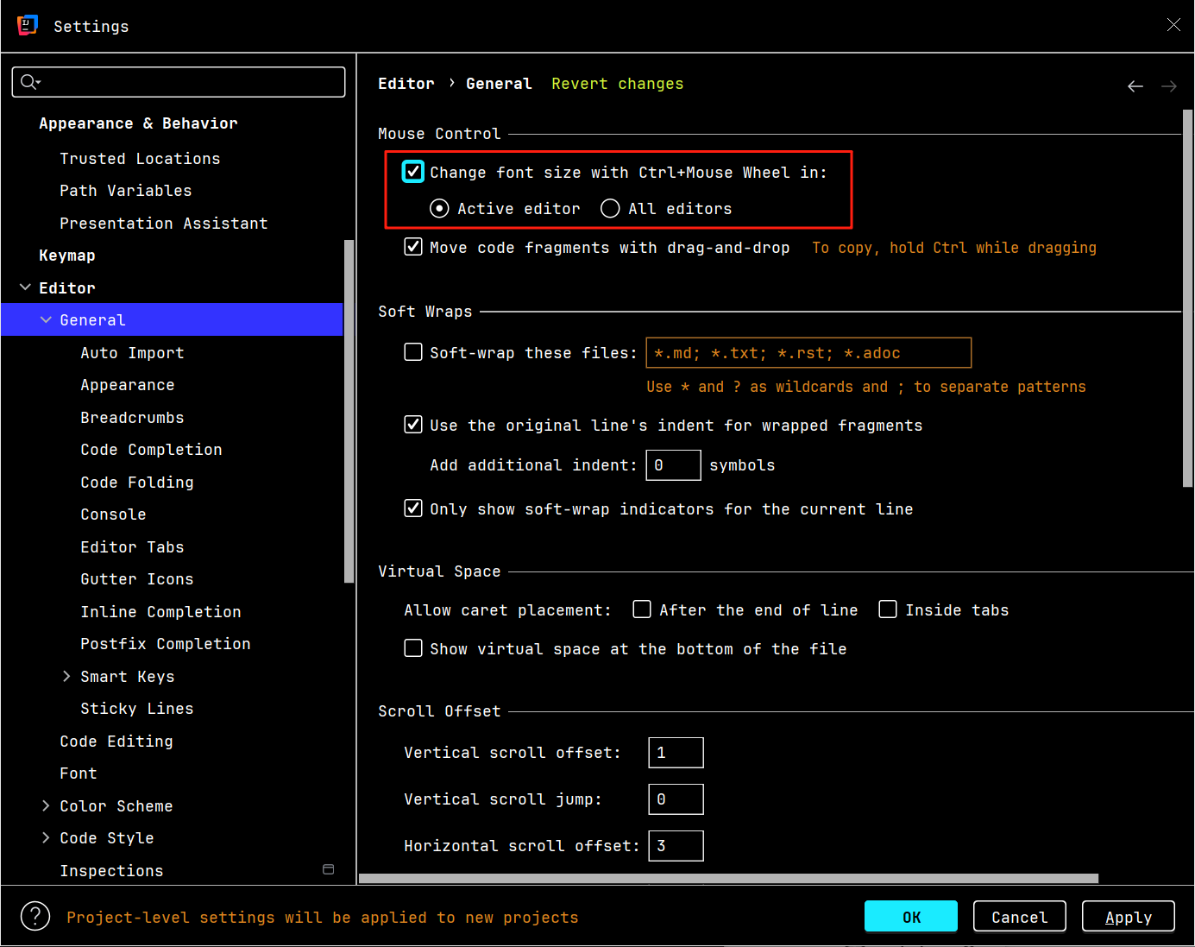Click the help question mark icon
1195x947 pixels.
point(35,916)
